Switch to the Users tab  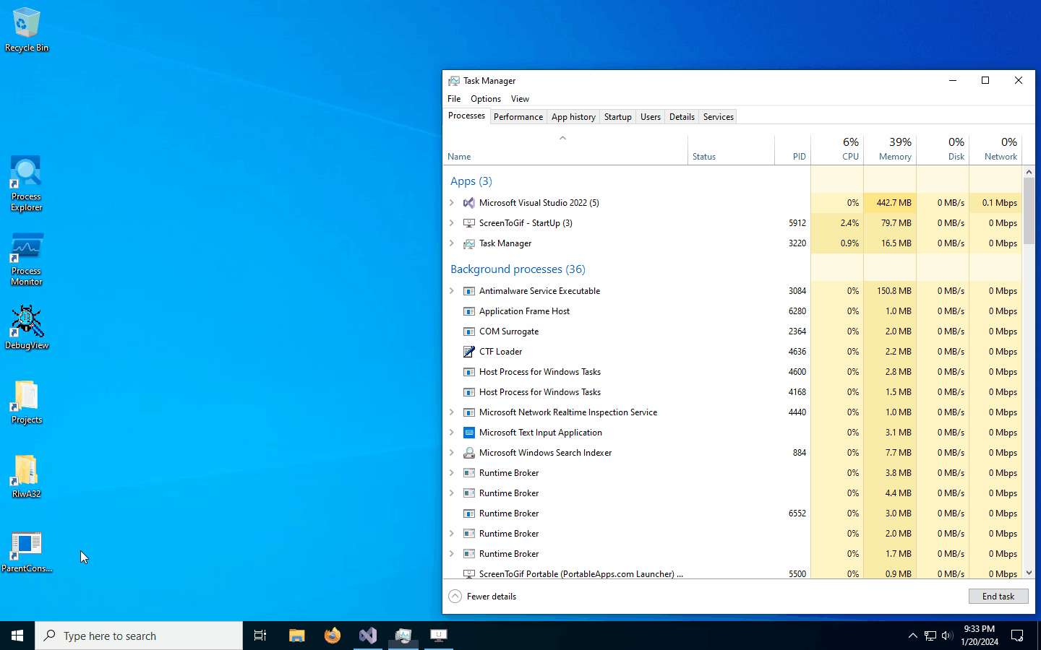pos(651,117)
